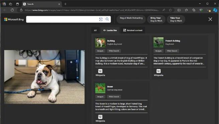219x124 pixels.
Task: Open the Microsoft Bing logo home link
Action: pos(14,19)
